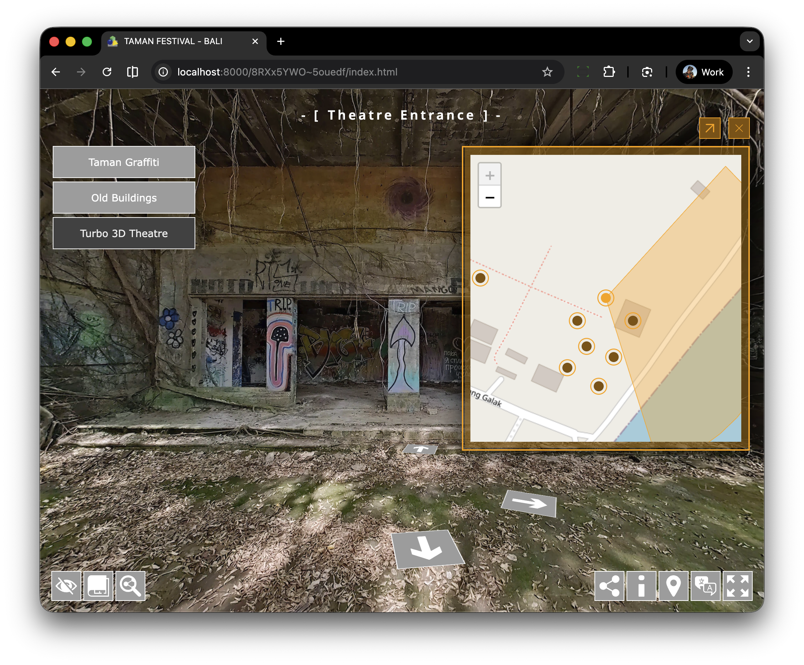Zoom out on the map
This screenshot has width=804, height=665.
[490, 197]
